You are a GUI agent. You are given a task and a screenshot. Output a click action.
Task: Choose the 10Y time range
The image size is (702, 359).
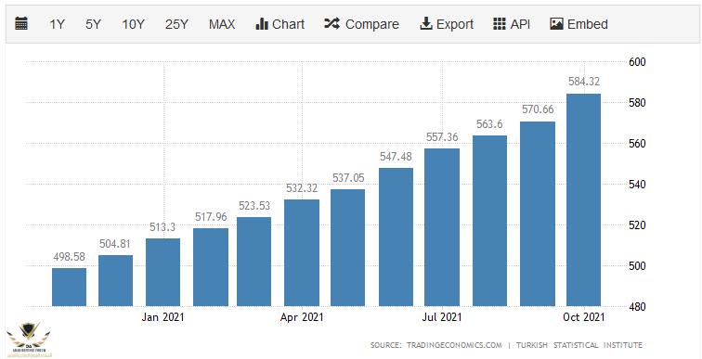coord(134,24)
